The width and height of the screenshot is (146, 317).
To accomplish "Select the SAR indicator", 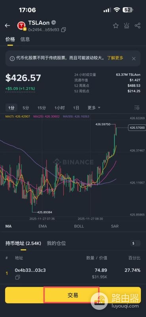I will point(115,226).
